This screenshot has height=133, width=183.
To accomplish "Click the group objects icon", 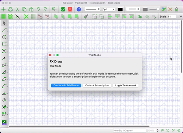I will pyautogui.click(x=94, y=17).
